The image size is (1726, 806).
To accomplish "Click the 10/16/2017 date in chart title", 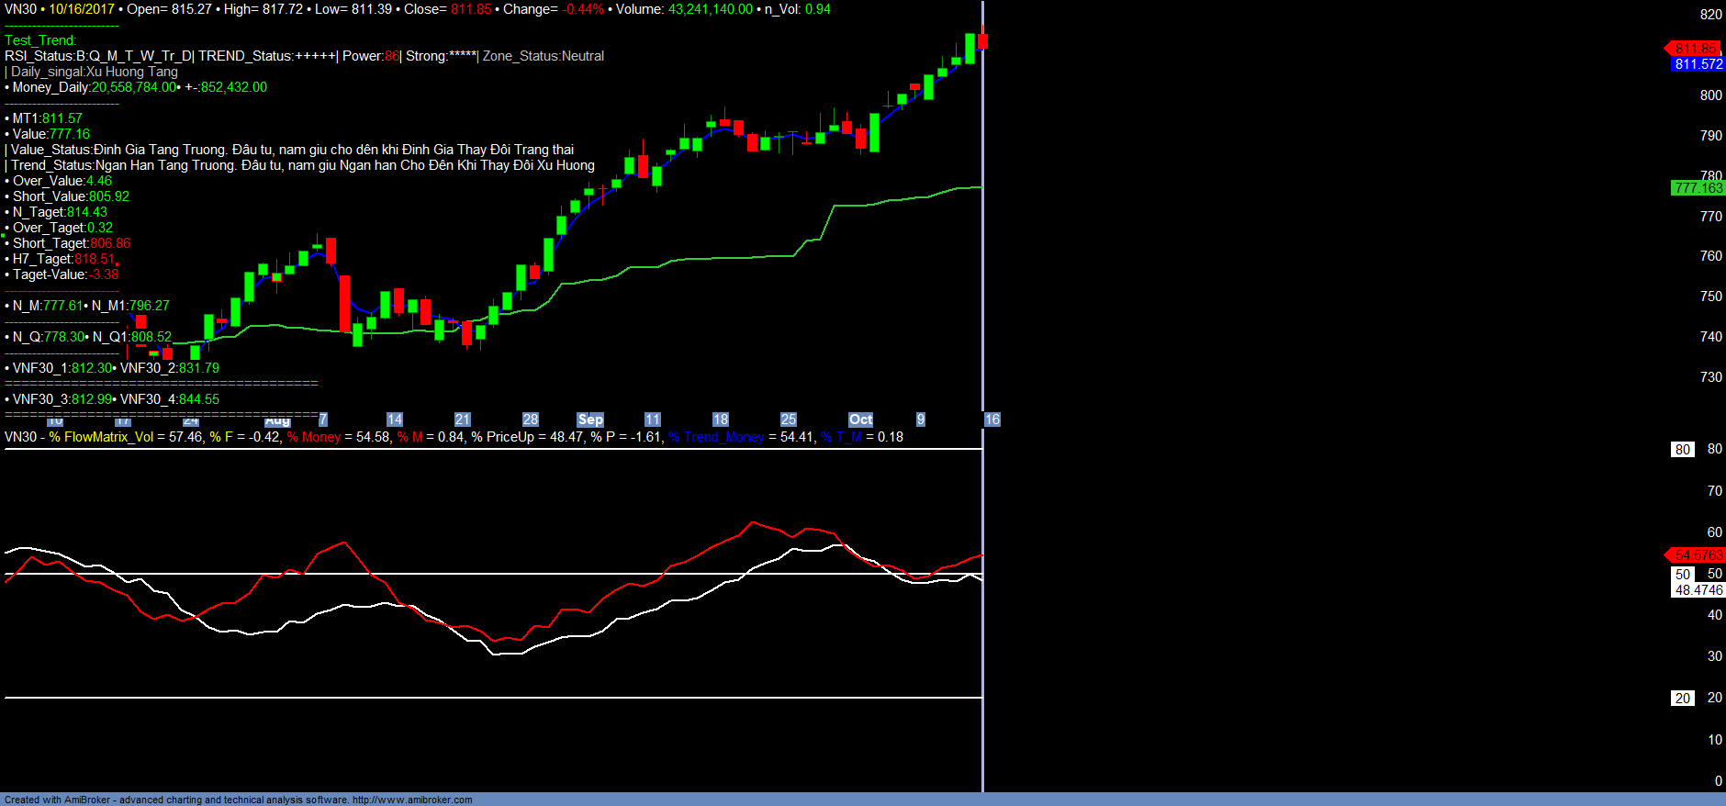I will pos(82,9).
